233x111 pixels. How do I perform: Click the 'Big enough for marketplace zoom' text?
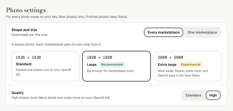coord(111,71)
